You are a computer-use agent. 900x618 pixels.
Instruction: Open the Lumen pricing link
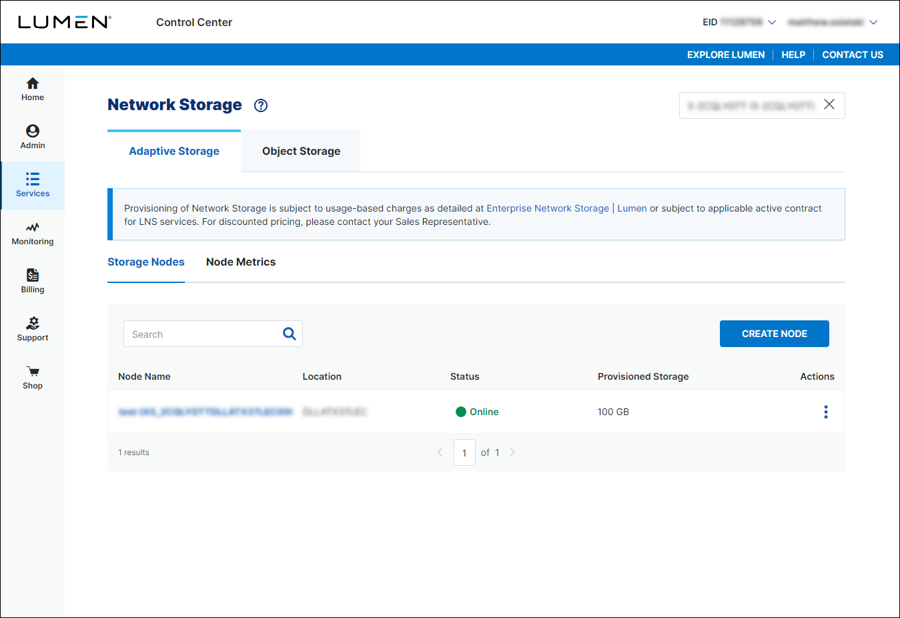632,208
